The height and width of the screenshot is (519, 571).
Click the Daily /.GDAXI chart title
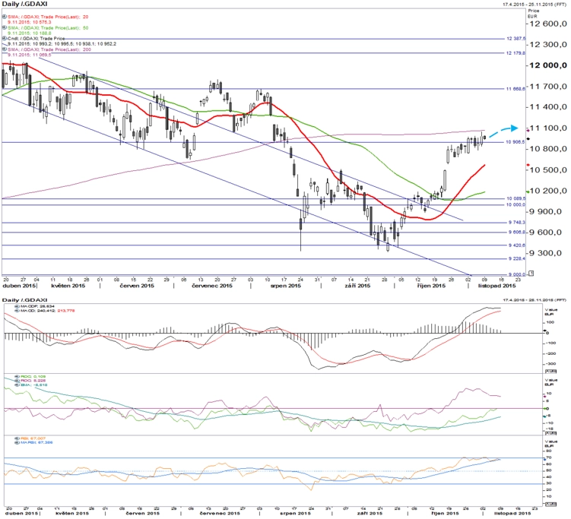click(25, 4)
